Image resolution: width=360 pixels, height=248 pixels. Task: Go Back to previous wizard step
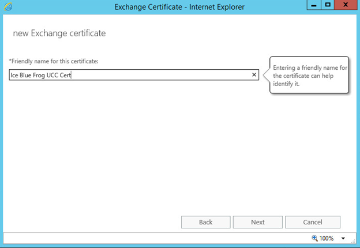pos(206,222)
